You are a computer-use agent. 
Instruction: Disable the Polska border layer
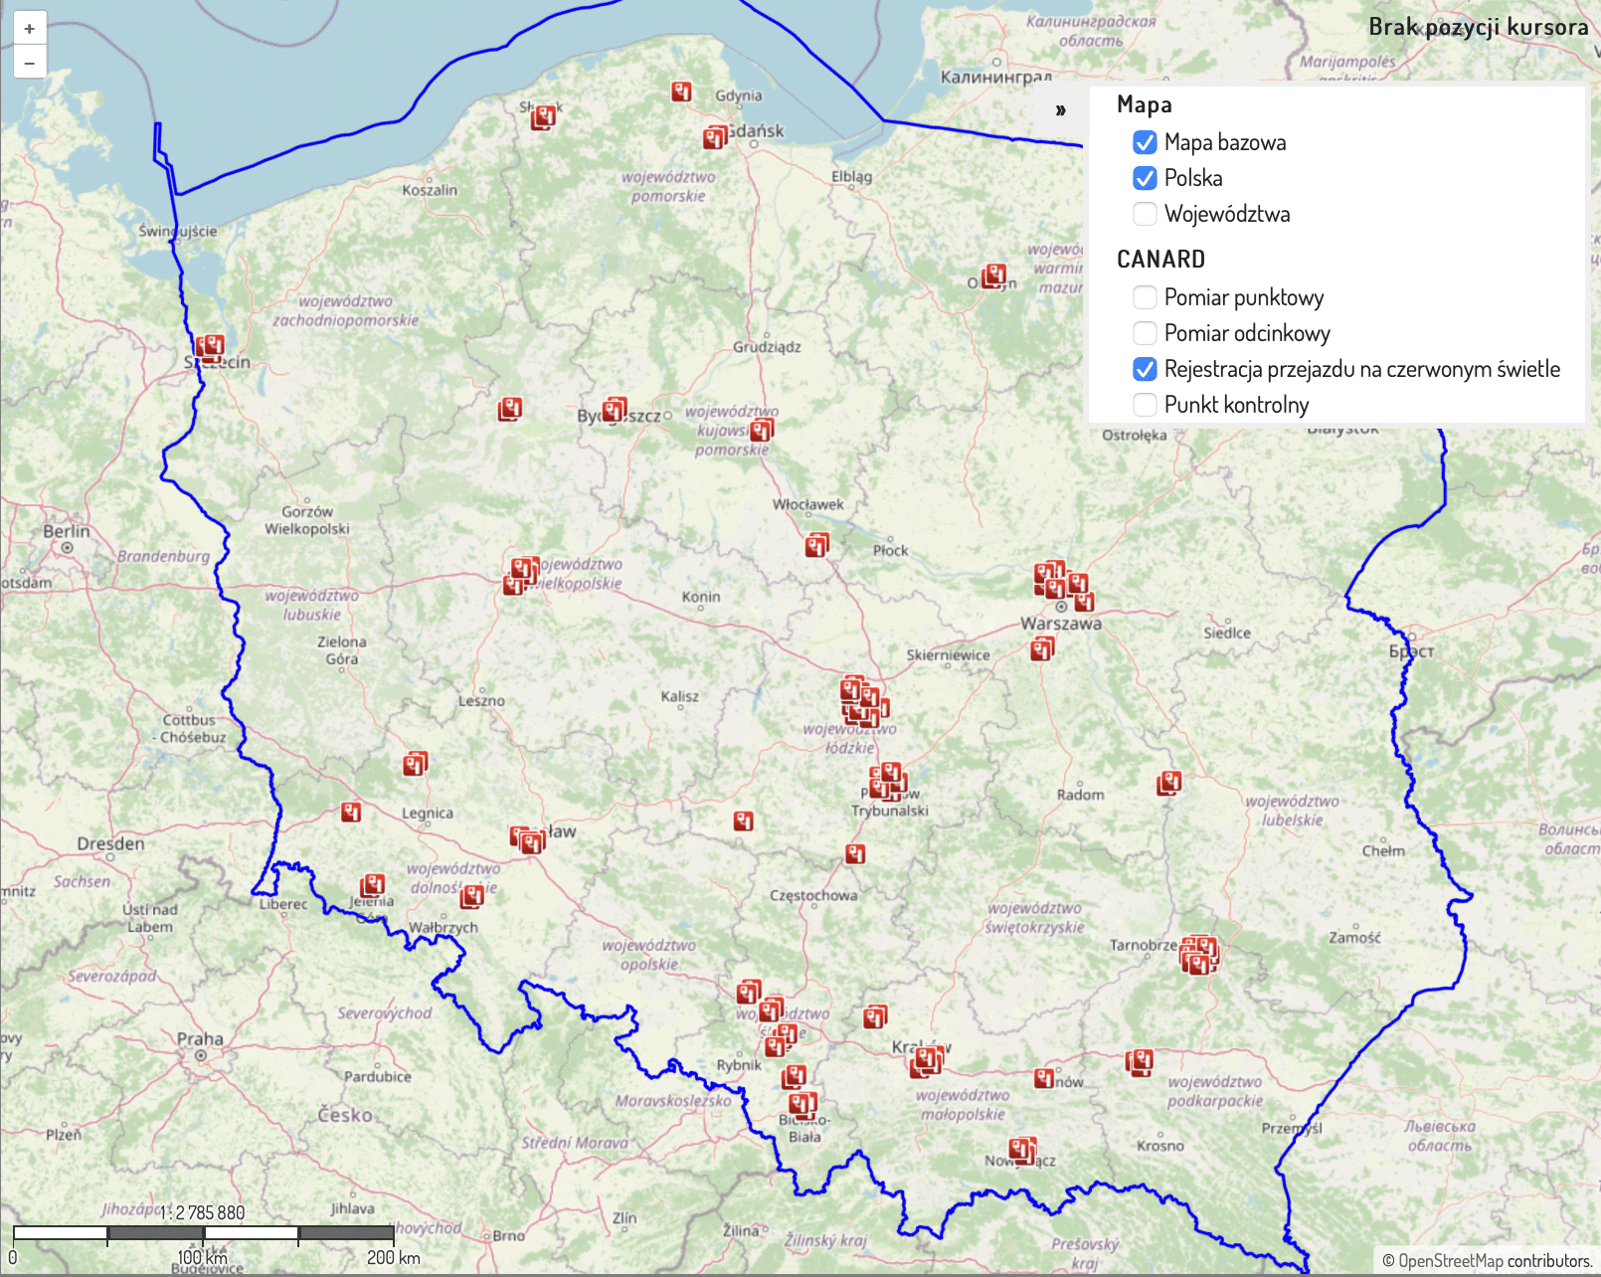click(1145, 178)
